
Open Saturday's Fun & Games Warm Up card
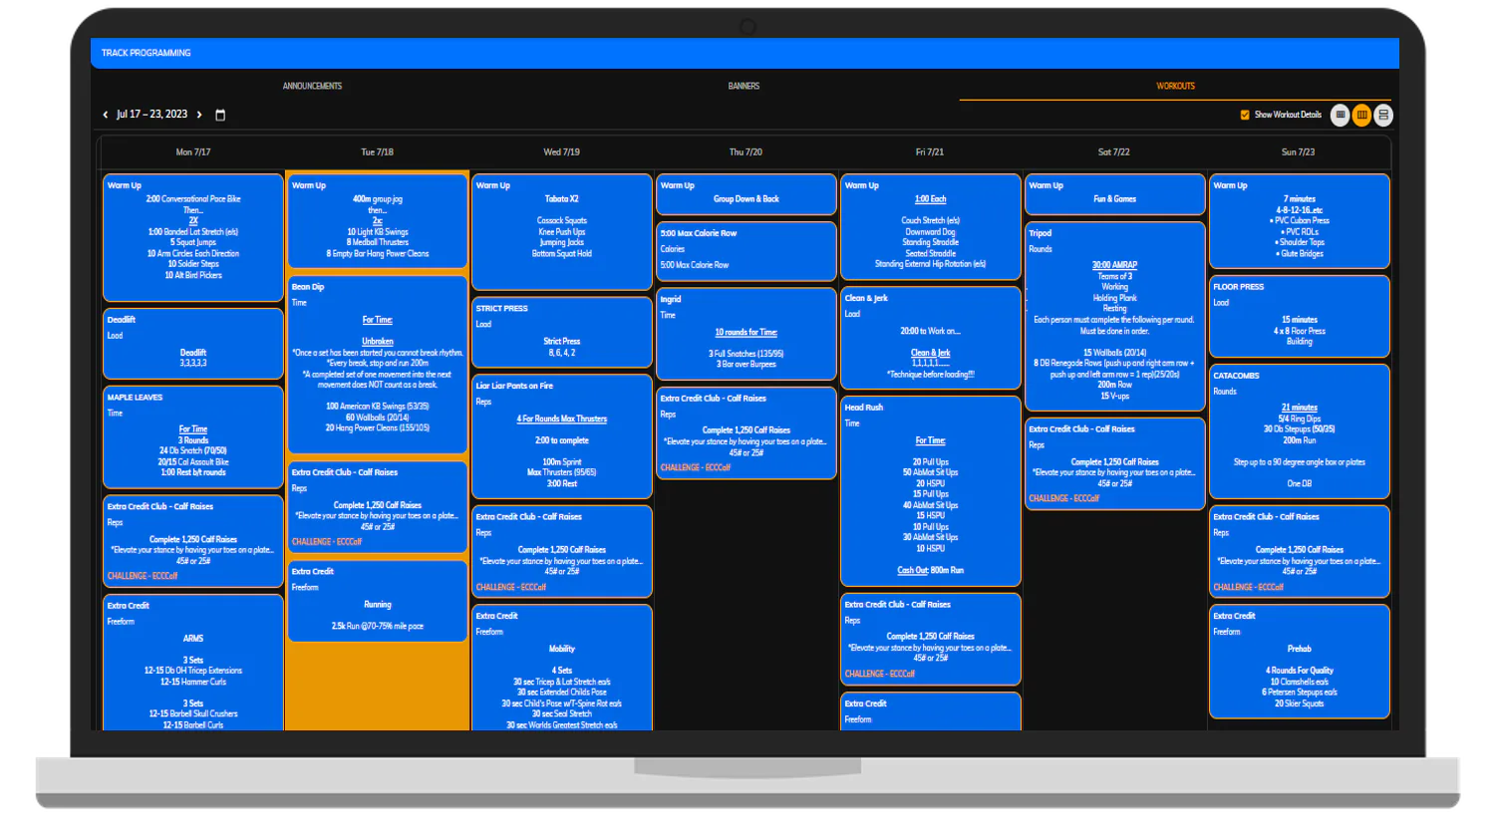[1115, 194]
